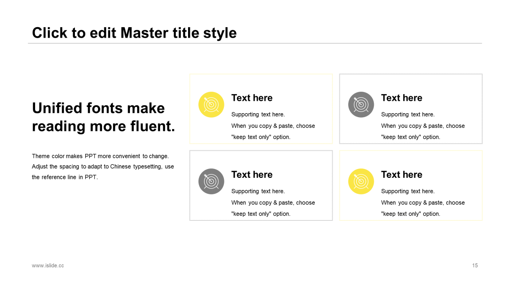Click the "Click to edit Master title style" title
The width and height of the screenshot is (510, 287).
click(x=134, y=33)
